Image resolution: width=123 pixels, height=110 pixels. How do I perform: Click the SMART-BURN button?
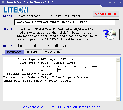pos(106,14)
